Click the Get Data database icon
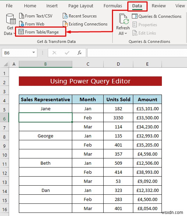Screen dimensions: 187x216 pyautogui.click(x=11, y=19)
